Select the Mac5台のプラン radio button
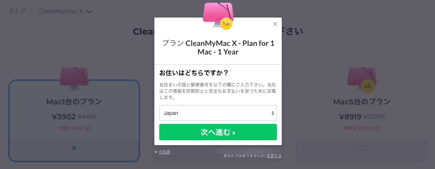 tap(362, 148)
